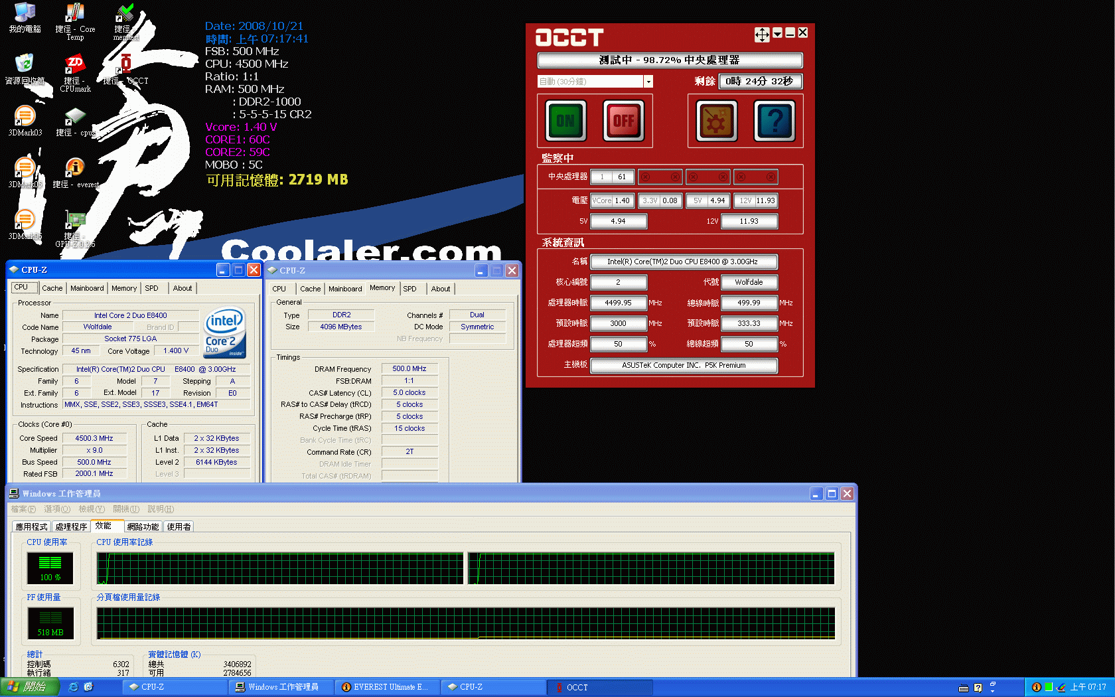Click the green square tray icon
This screenshot has height=697, width=1115.
coord(1049,687)
